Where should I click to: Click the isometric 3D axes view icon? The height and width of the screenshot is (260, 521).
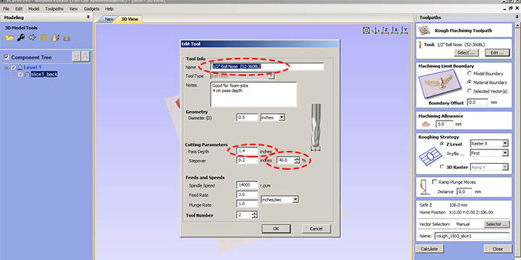[x=376, y=30]
